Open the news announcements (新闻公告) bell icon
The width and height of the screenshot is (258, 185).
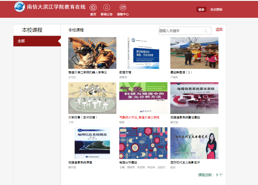point(107,8)
